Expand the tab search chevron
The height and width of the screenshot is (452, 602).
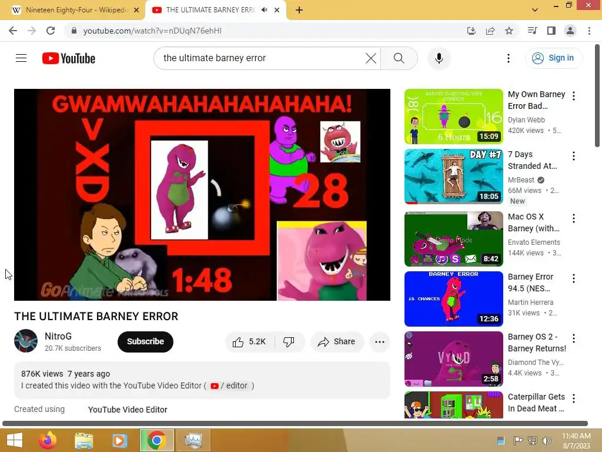click(x=535, y=10)
